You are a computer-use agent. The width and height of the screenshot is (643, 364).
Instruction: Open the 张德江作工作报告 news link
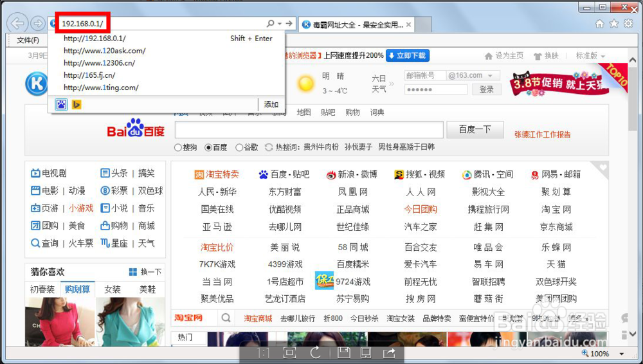(543, 134)
